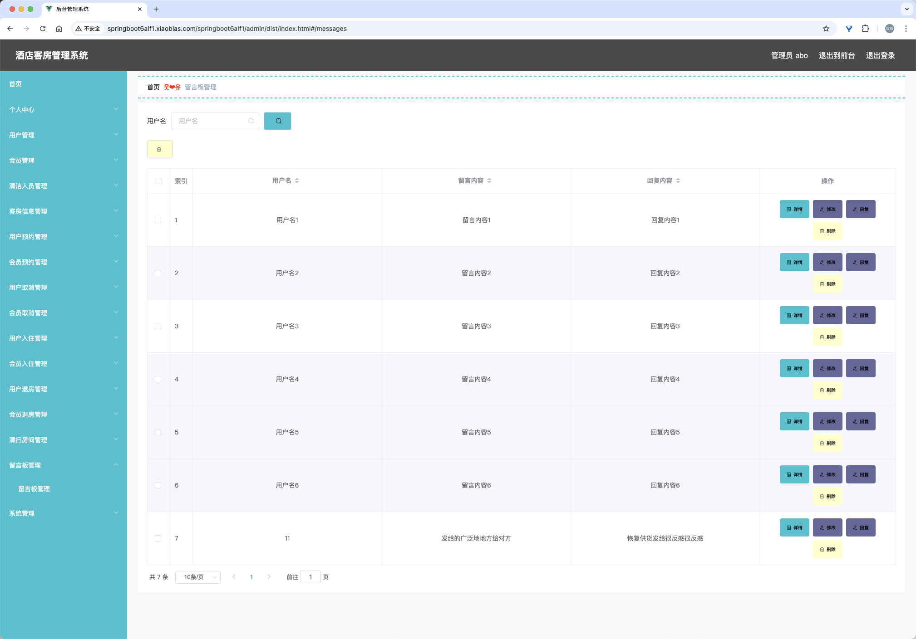
Task: Expand the 用户取消管理 sidebar menu
Action: pos(64,287)
